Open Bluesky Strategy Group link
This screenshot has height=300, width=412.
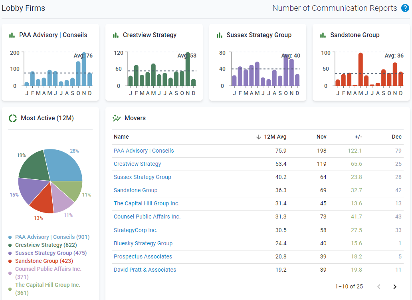143,243
